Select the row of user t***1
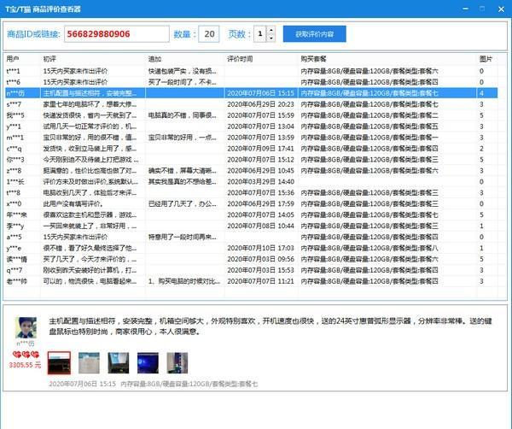Screen dimensions: 512x429 click(251, 71)
